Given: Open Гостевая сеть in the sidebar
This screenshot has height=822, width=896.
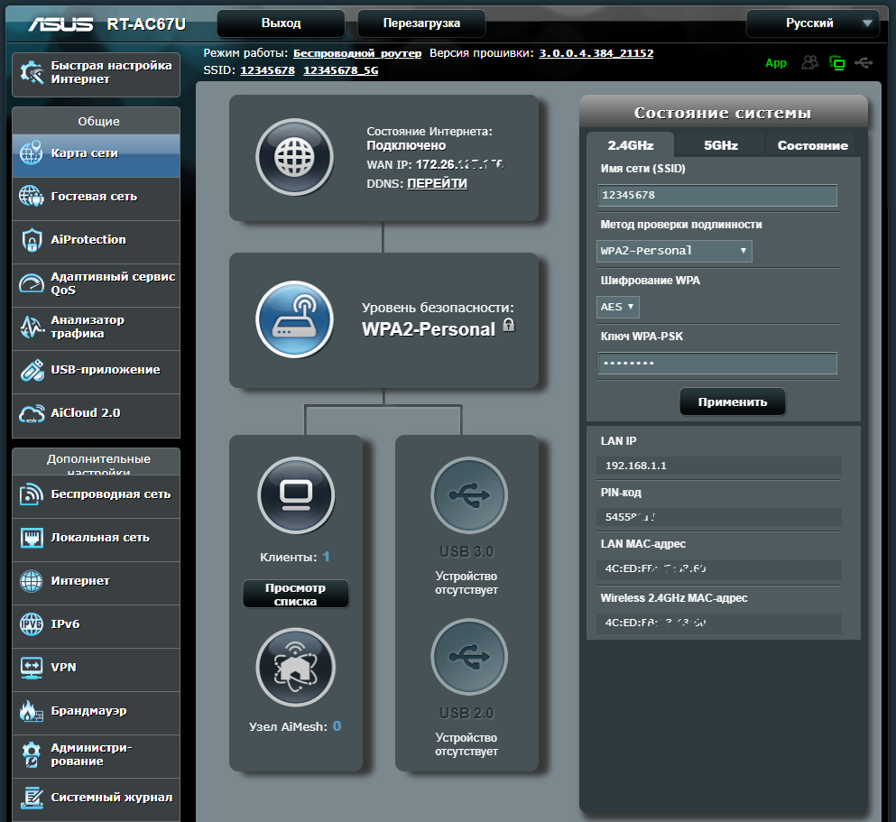Looking at the screenshot, I should 95,196.
